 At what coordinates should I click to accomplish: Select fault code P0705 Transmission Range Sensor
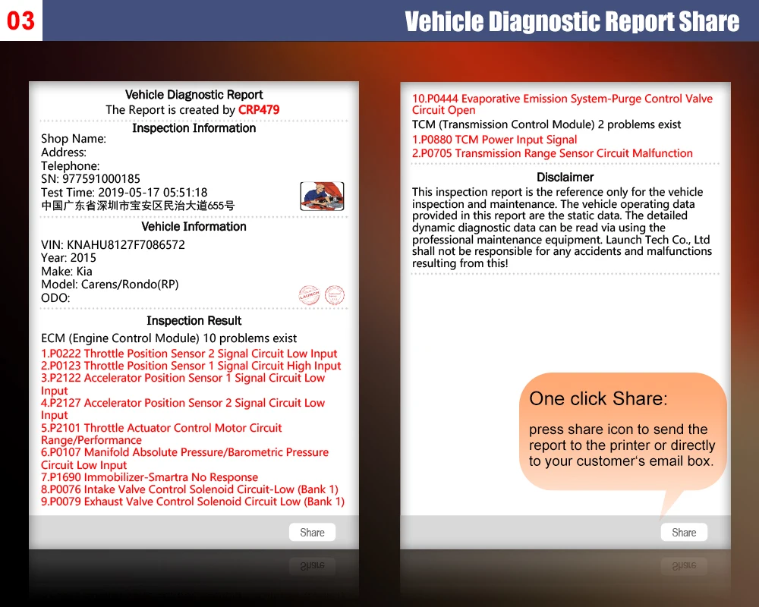(553, 153)
